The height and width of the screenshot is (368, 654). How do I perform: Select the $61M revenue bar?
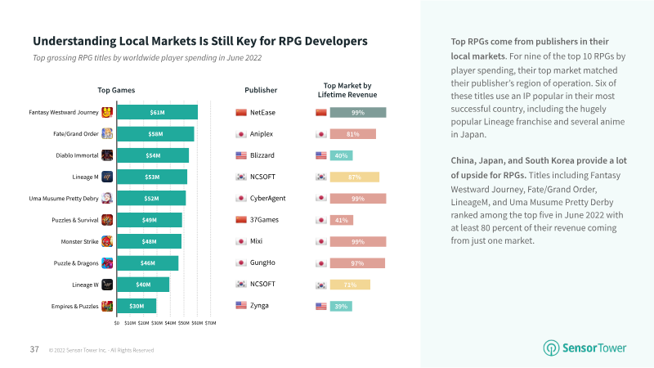[157, 112]
